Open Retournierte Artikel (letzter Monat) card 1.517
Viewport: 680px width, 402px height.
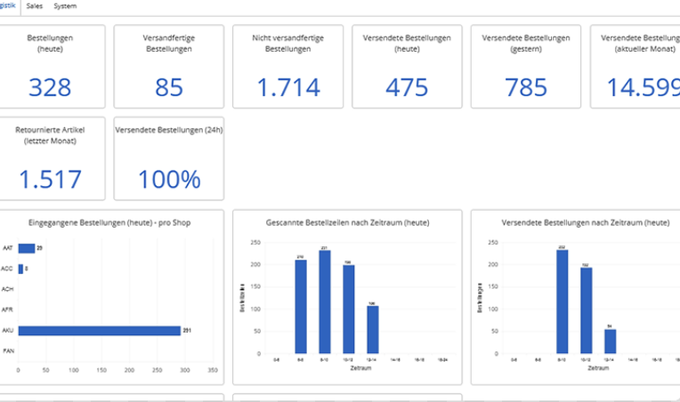(x=51, y=158)
